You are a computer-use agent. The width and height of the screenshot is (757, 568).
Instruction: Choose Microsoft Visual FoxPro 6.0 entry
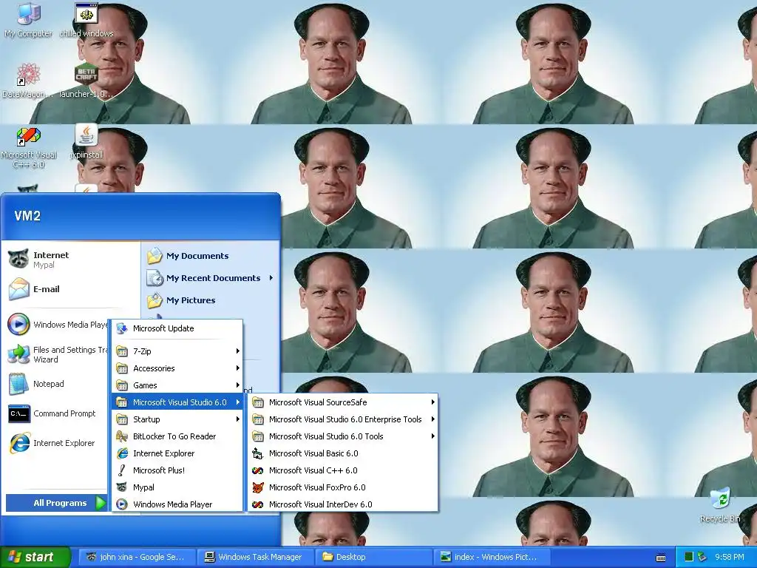[343, 487]
